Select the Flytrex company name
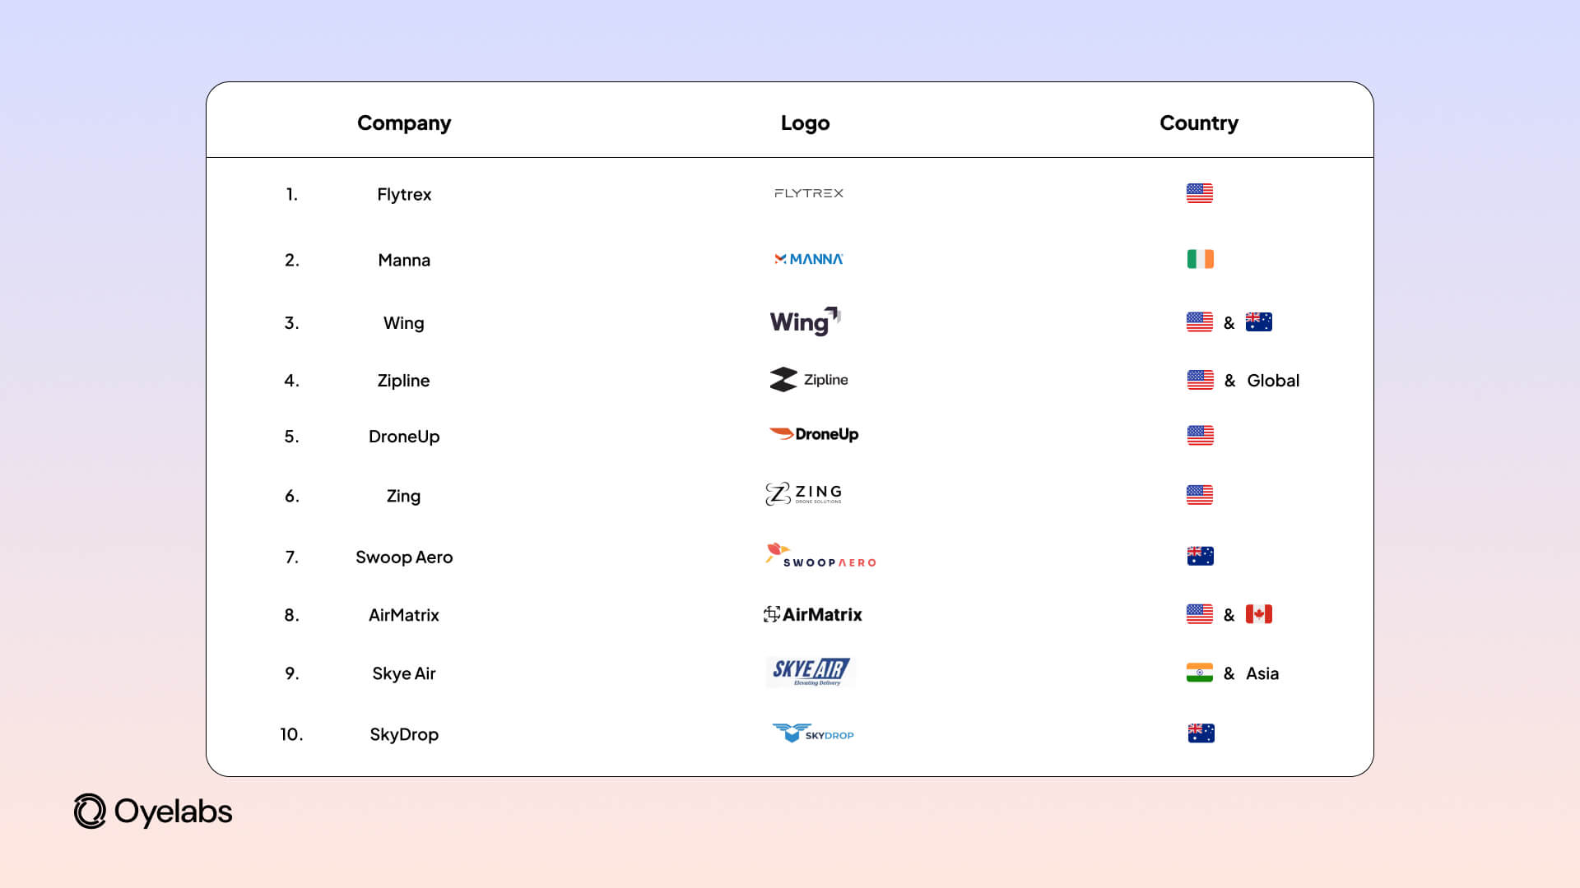Image resolution: width=1580 pixels, height=888 pixels. click(404, 195)
